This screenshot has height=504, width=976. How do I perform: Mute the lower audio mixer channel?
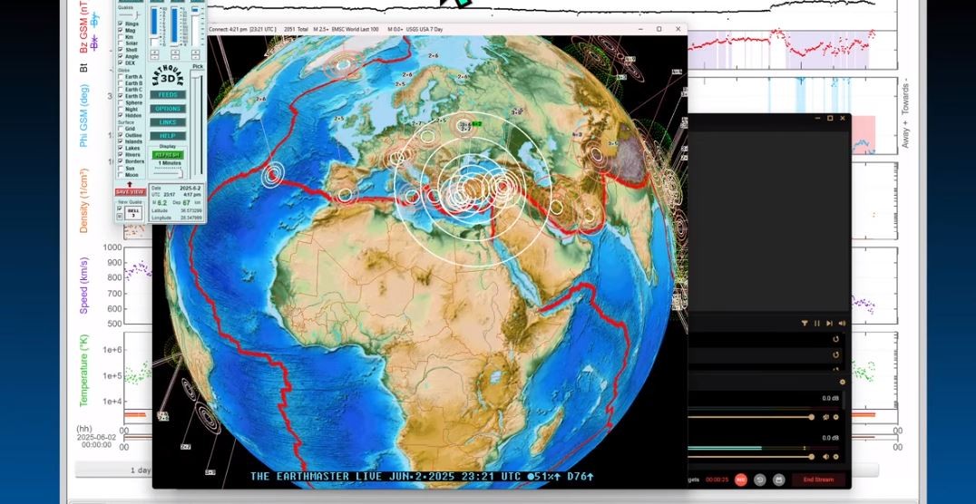825,457
